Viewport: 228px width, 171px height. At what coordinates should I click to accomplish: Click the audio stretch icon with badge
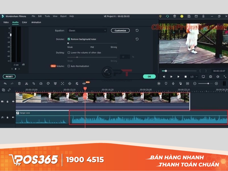(84, 84)
